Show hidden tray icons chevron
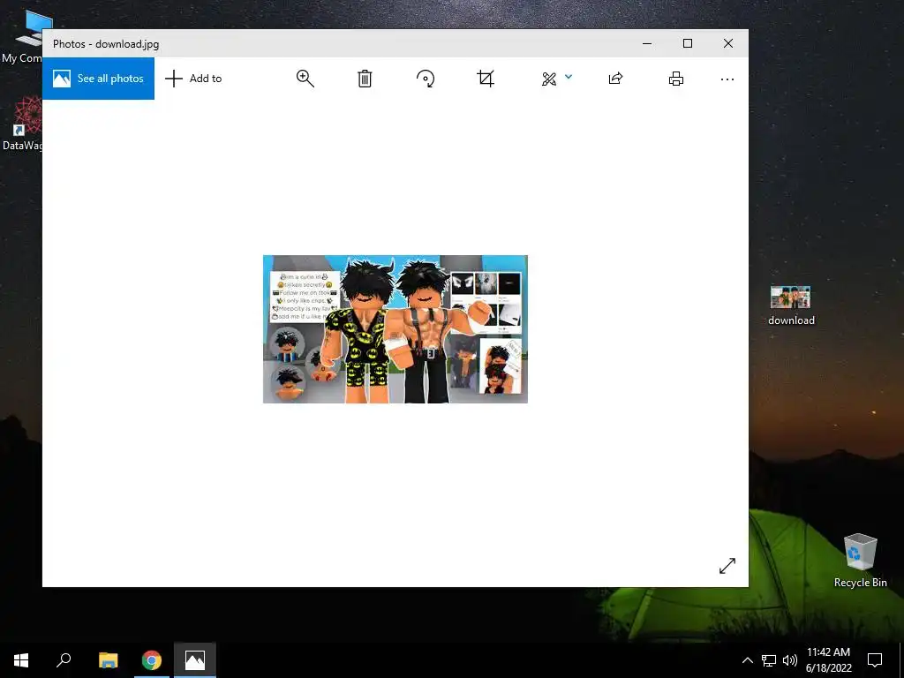904x678 pixels. click(x=747, y=660)
